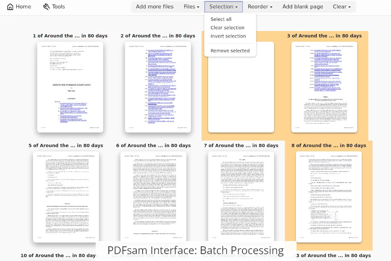Select the highlighted blank page thumbnail
391x261 pixels.
click(x=241, y=95)
